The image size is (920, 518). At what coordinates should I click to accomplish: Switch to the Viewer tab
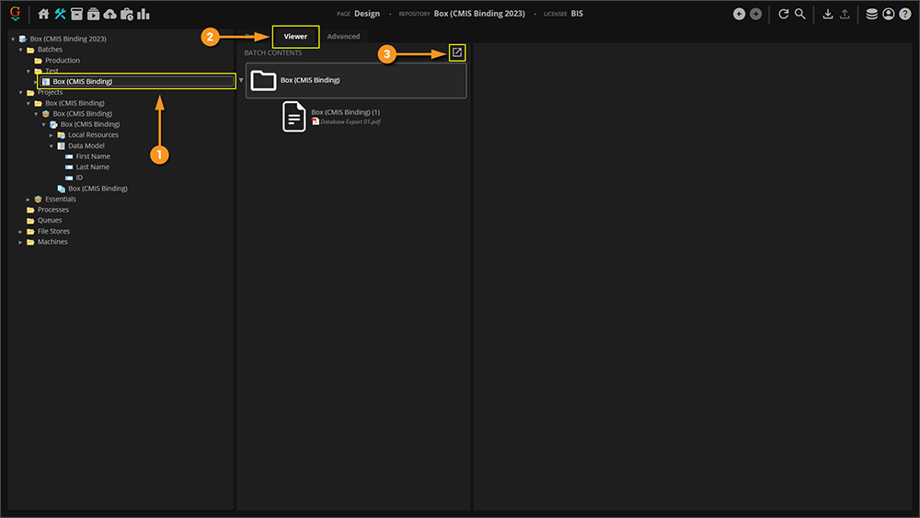pyautogui.click(x=295, y=37)
